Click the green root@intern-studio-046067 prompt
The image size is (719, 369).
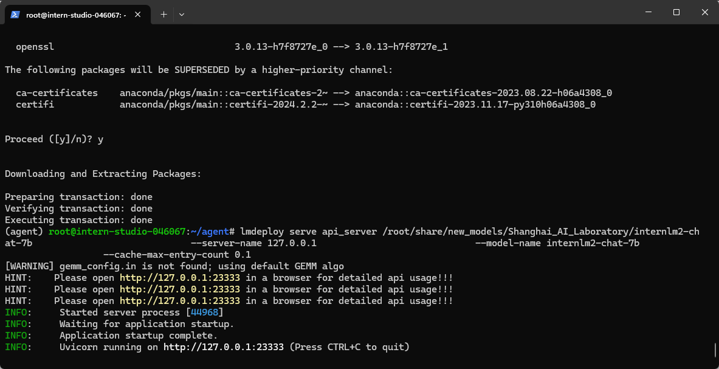(x=118, y=232)
